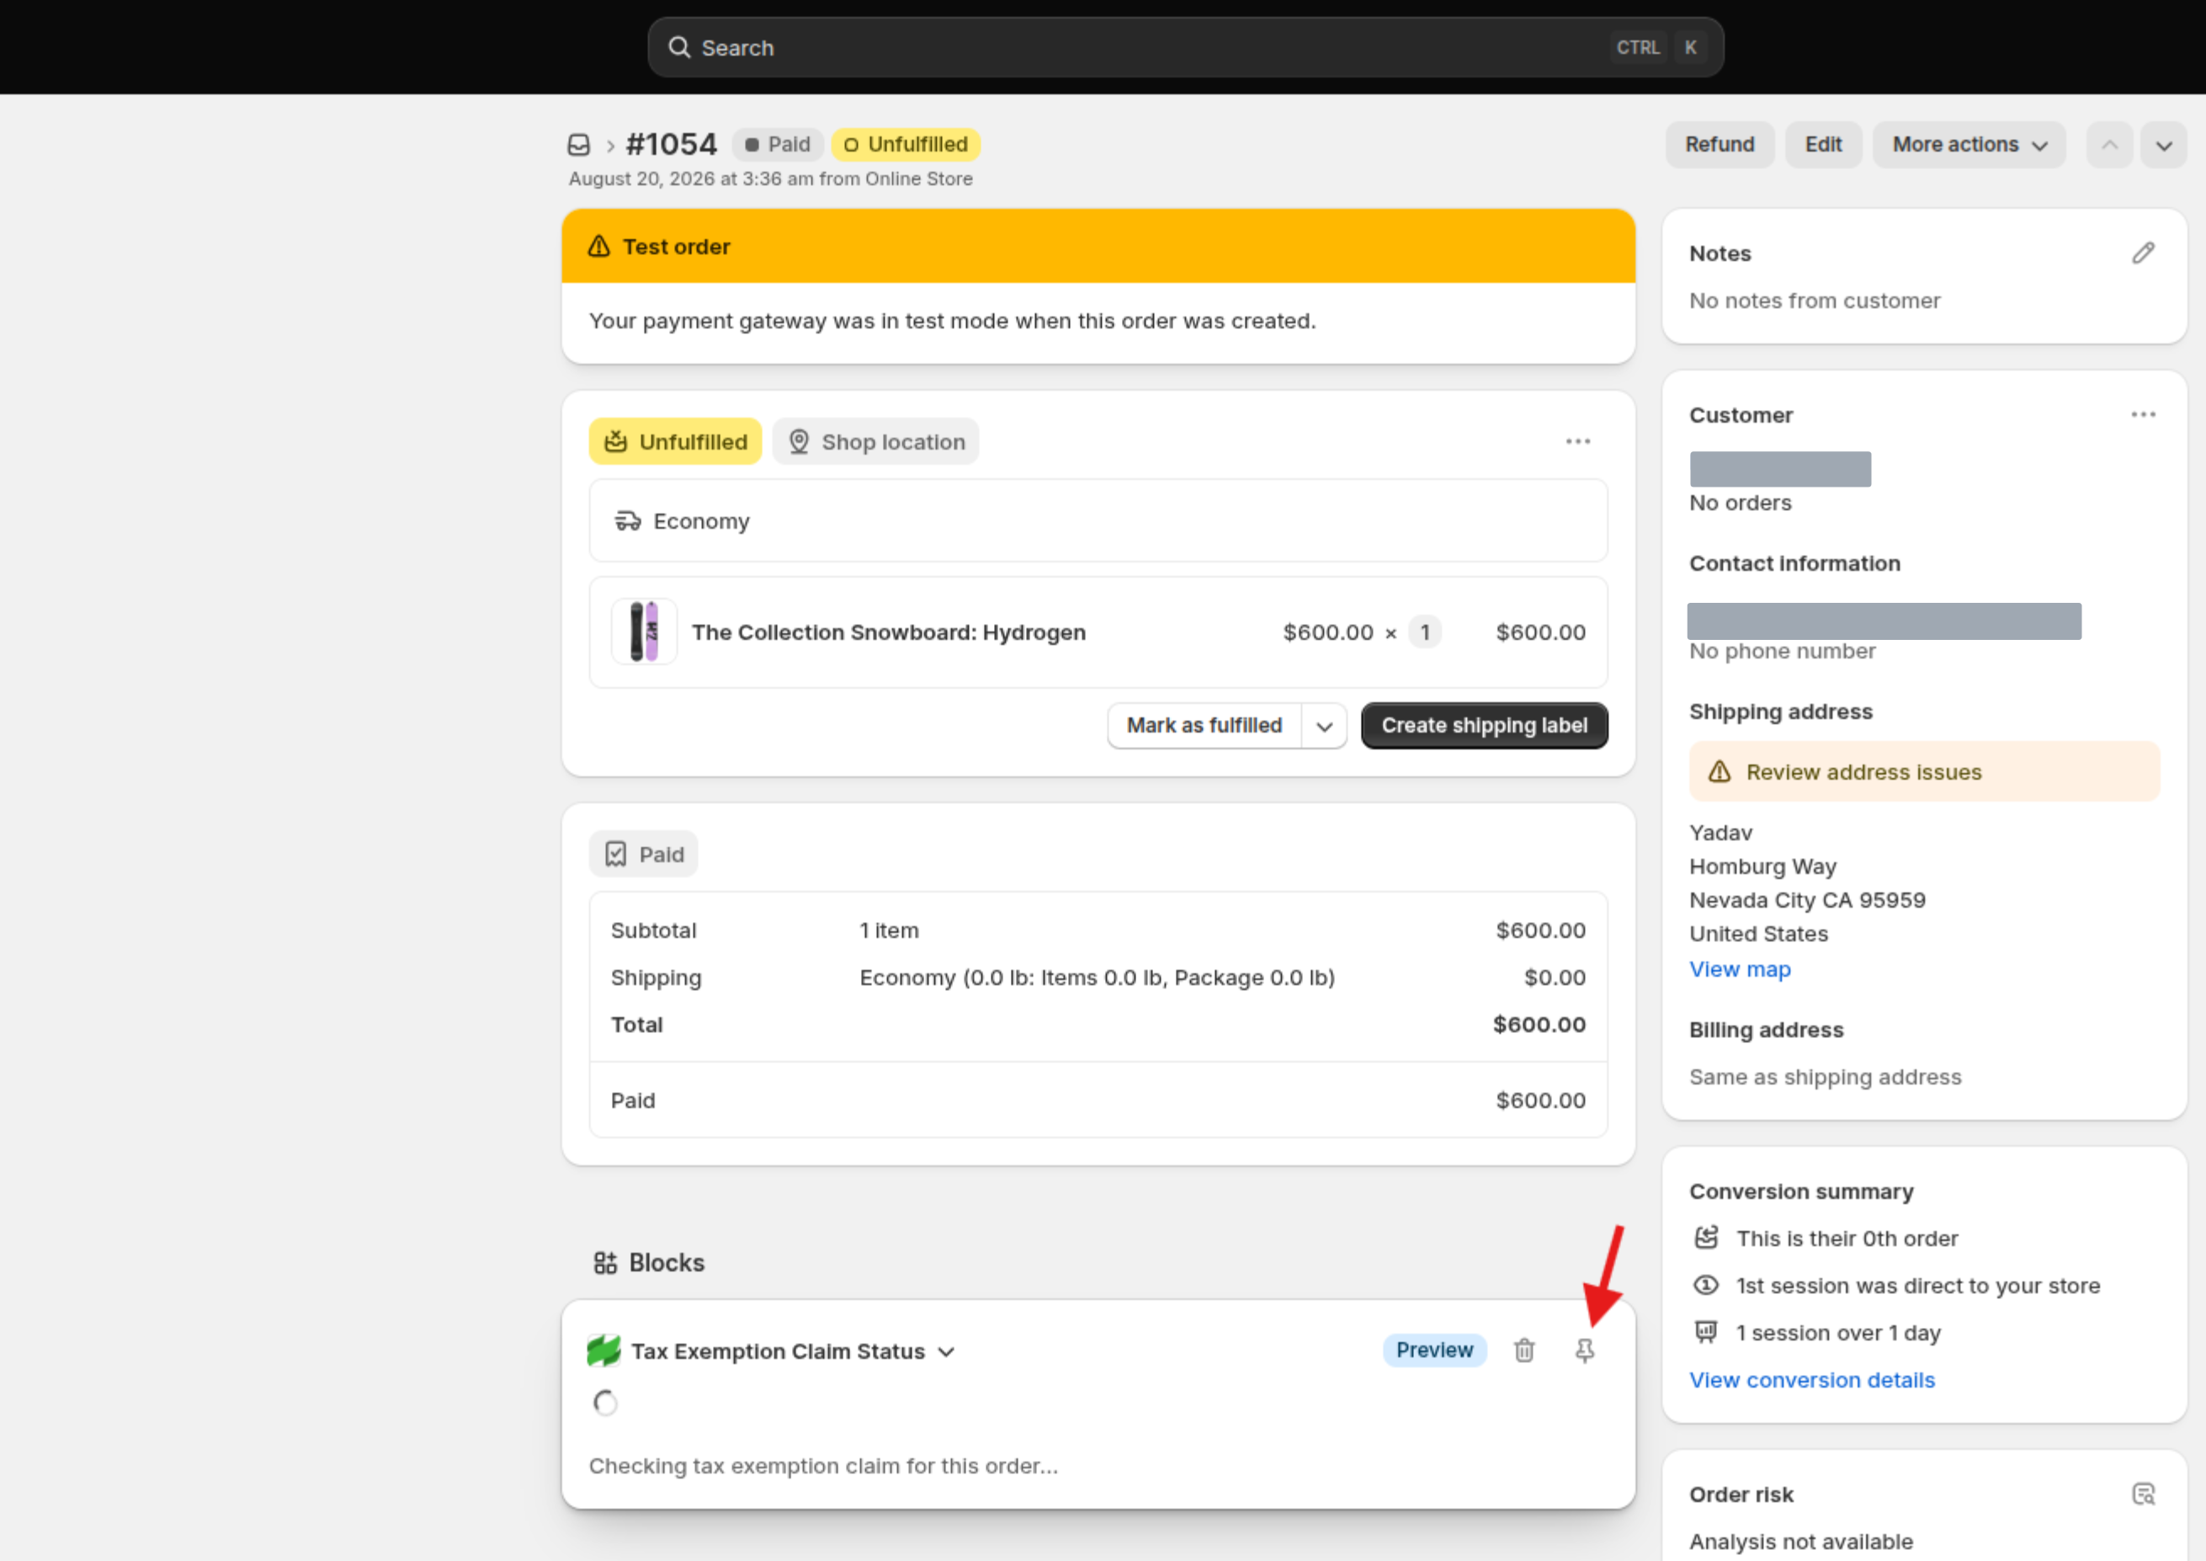Open the More actions dropdown
The width and height of the screenshot is (2206, 1561).
coord(1969,145)
